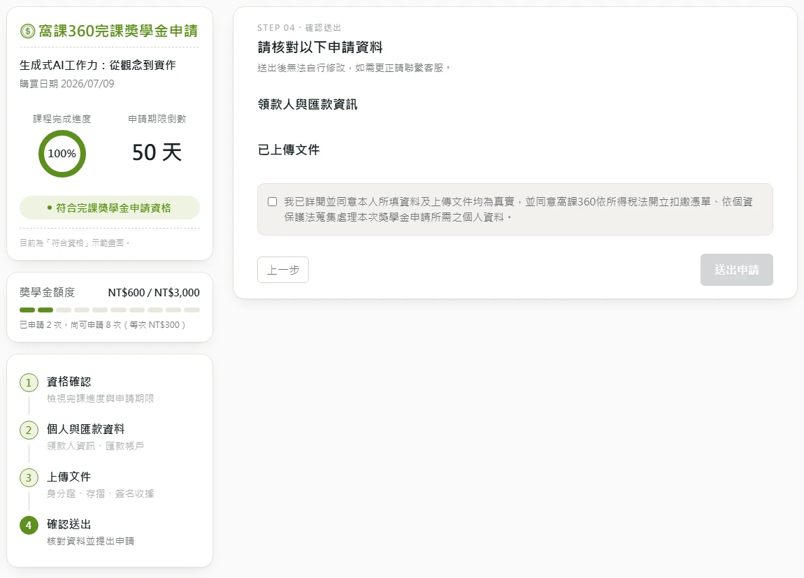Click the green dot in eligibility badge
The image size is (804, 578).
[49, 208]
